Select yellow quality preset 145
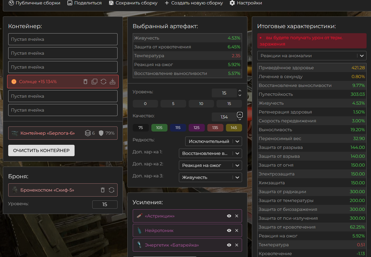The width and height of the screenshot is (371, 257). pos(234,128)
